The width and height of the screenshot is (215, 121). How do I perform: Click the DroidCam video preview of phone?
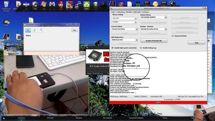click(x=46, y=84)
